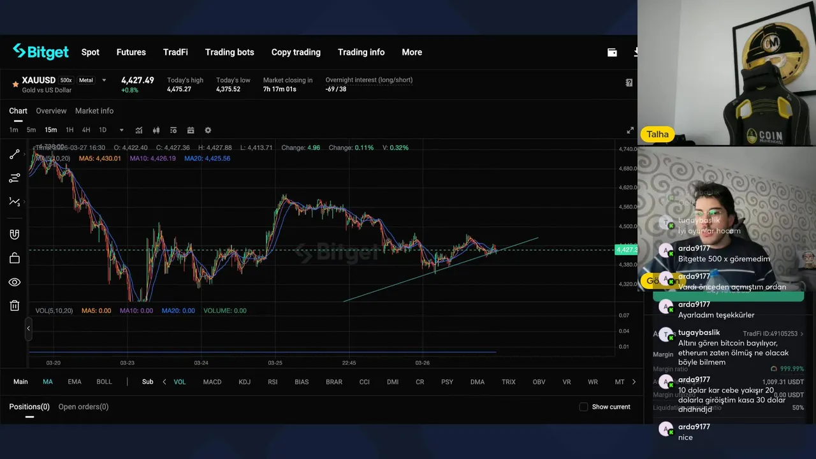Toggle the EMA main indicator

[75, 382]
